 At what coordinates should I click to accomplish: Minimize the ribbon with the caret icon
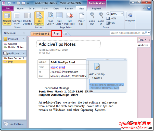point(144,8)
